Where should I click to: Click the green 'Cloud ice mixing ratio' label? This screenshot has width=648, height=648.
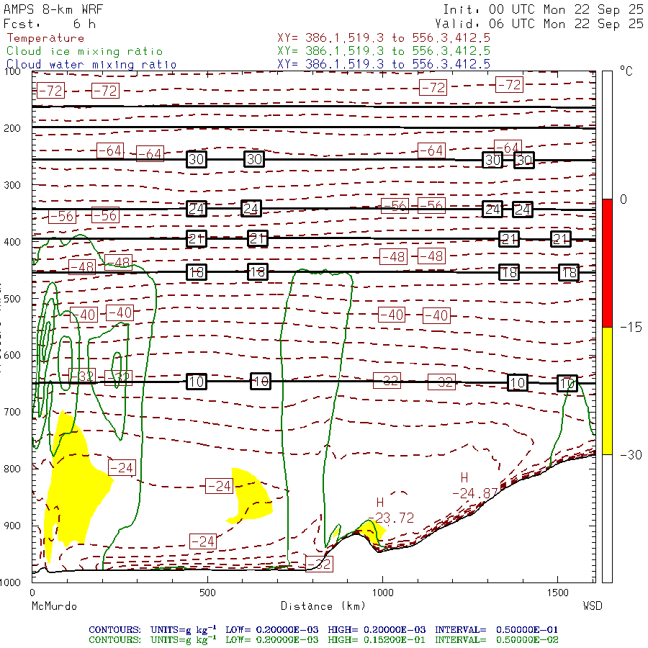(x=84, y=51)
